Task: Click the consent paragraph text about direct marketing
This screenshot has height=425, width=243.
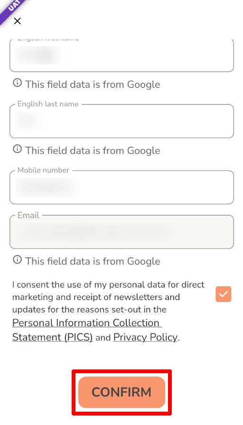Action: click(x=108, y=297)
